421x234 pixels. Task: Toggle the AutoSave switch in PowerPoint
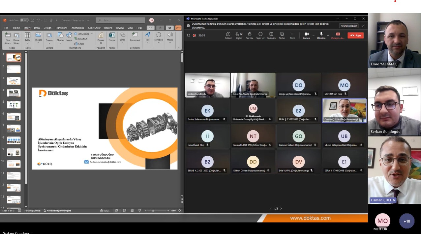24,20
